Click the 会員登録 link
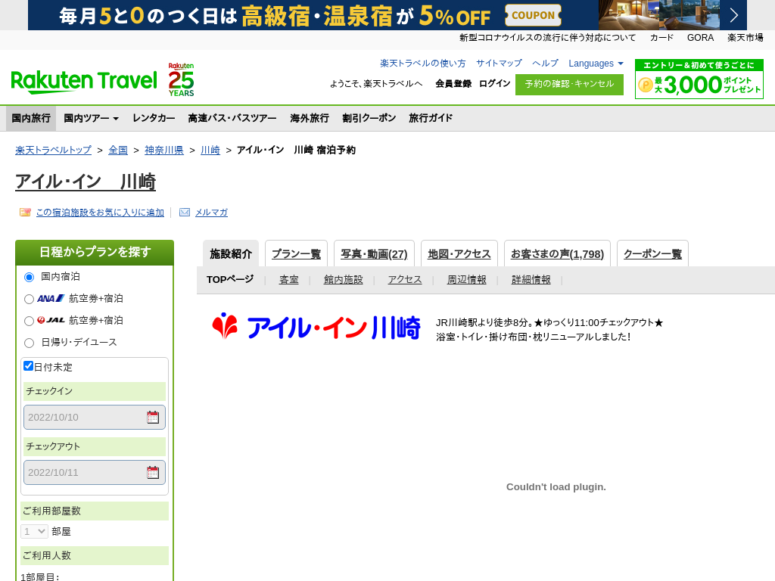 pos(453,83)
